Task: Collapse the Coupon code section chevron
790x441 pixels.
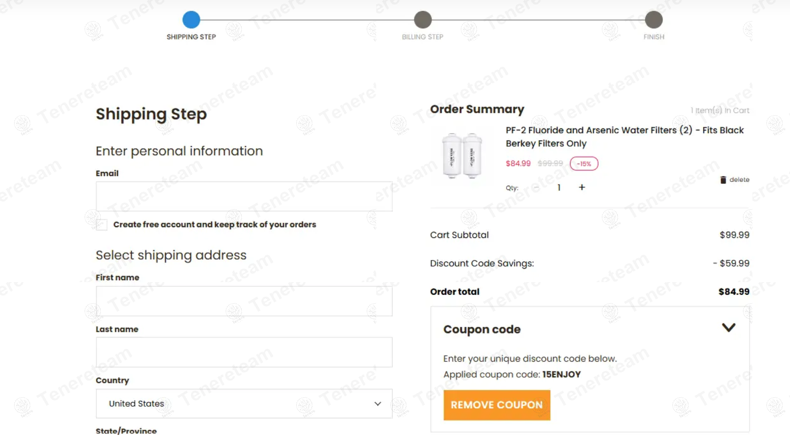Action: point(728,328)
